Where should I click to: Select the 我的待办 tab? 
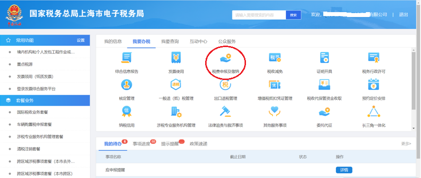113,144
